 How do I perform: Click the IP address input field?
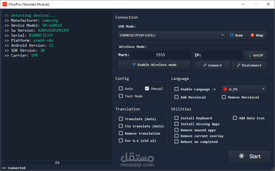223,55
